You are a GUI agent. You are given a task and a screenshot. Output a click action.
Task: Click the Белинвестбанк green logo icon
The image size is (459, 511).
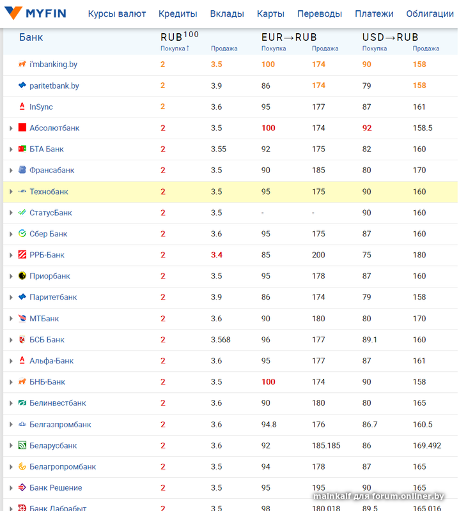pyautogui.click(x=22, y=403)
